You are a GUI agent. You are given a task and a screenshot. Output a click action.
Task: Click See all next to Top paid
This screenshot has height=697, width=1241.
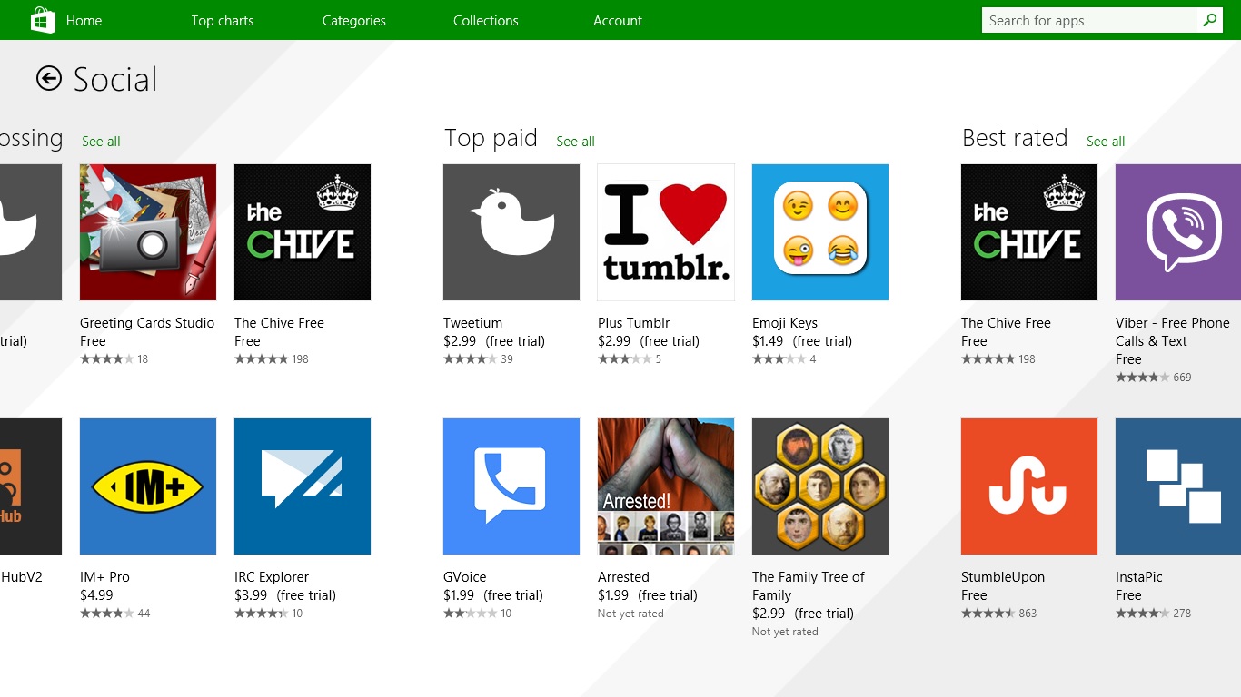point(575,141)
